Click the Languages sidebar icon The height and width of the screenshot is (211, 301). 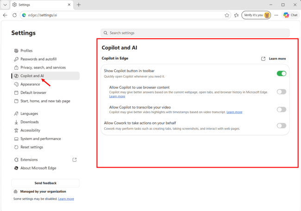(16, 114)
